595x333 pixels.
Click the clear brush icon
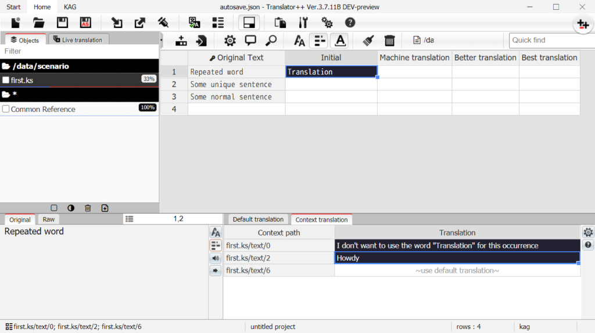tap(368, 41)
